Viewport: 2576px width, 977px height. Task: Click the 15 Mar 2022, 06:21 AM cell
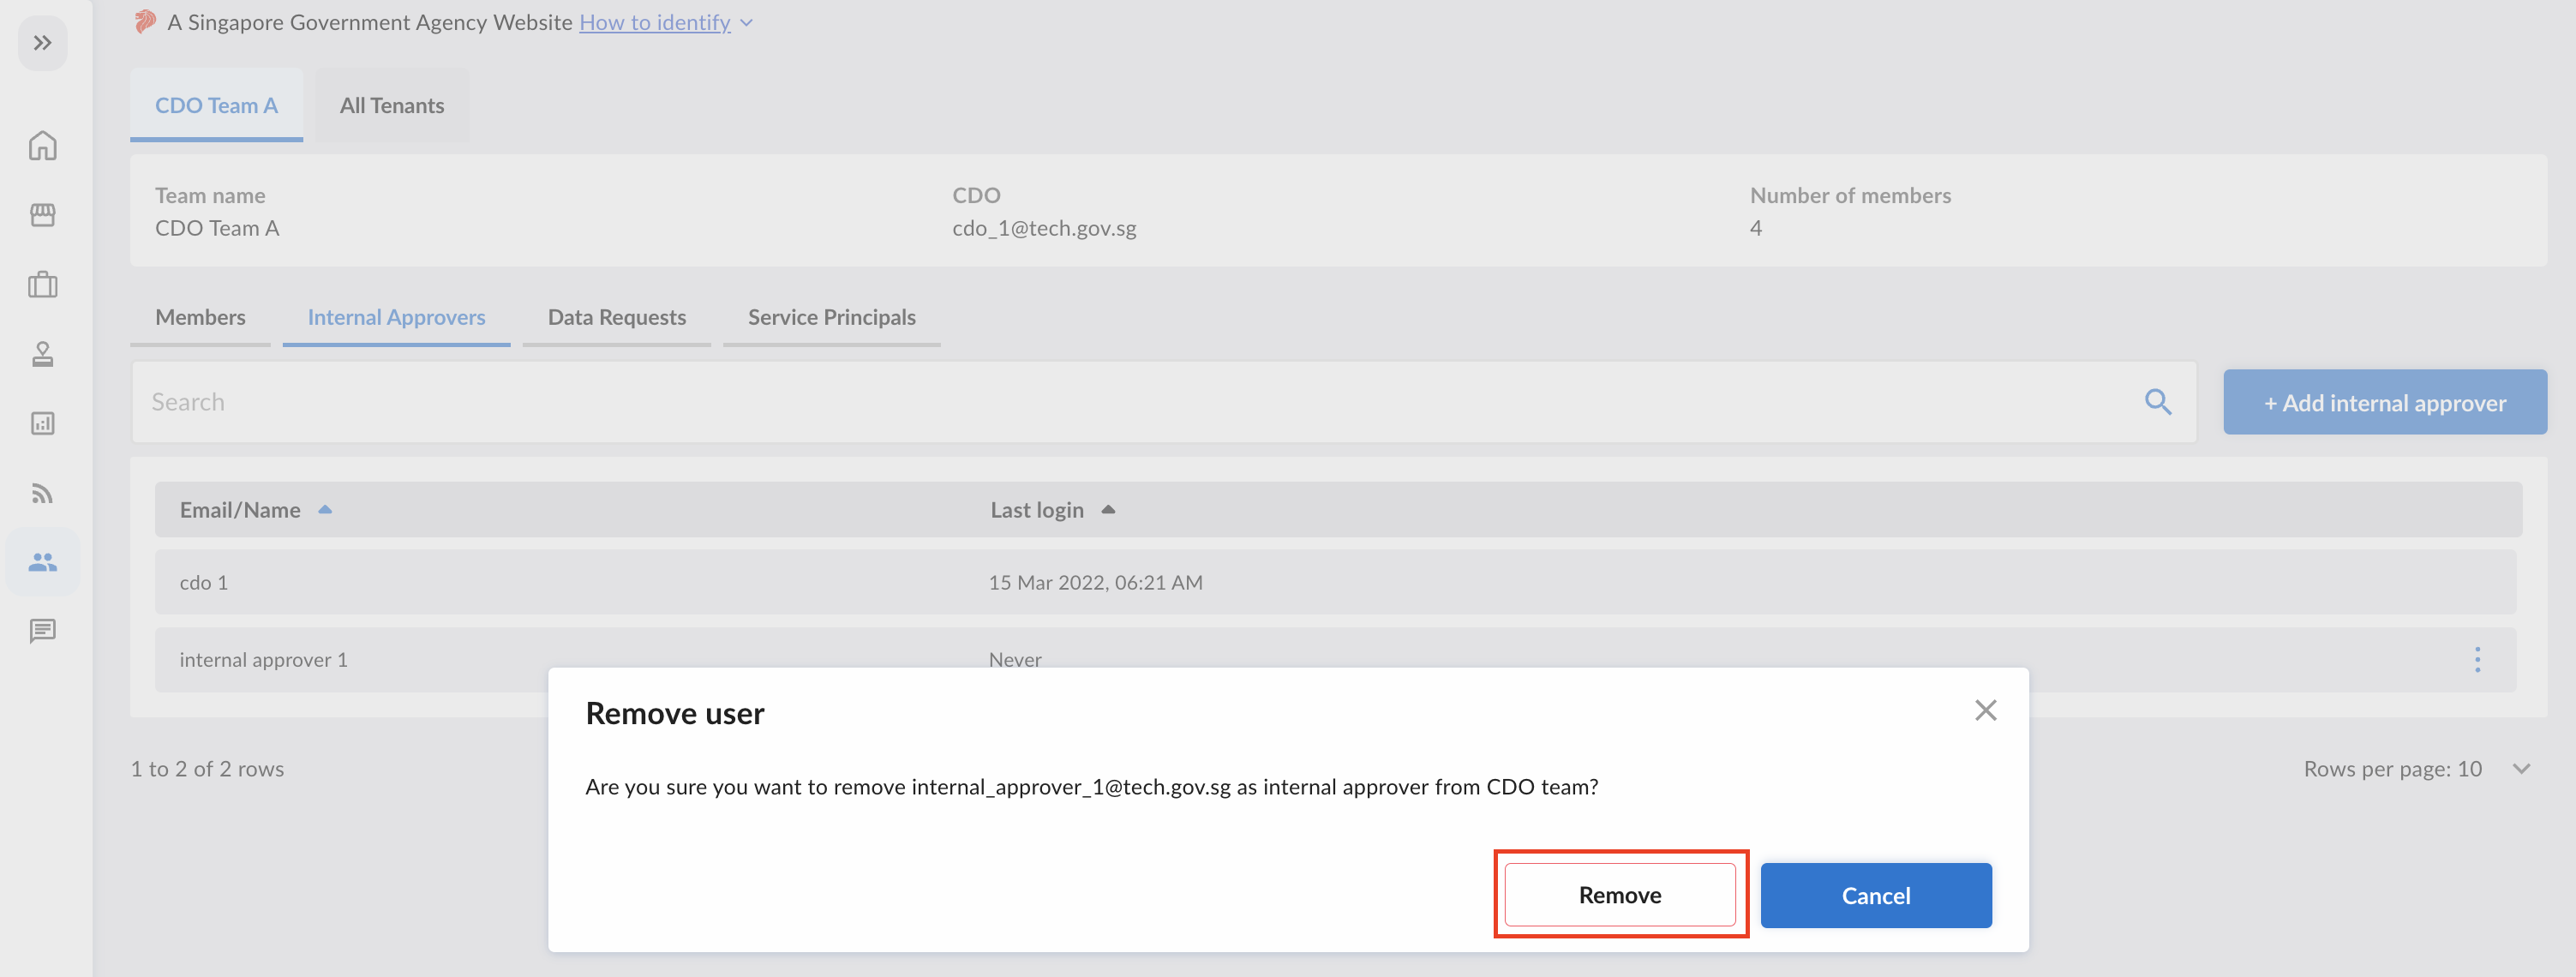tap(1096, 582)
